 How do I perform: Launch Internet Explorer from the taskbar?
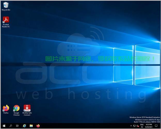pos(24,126)
